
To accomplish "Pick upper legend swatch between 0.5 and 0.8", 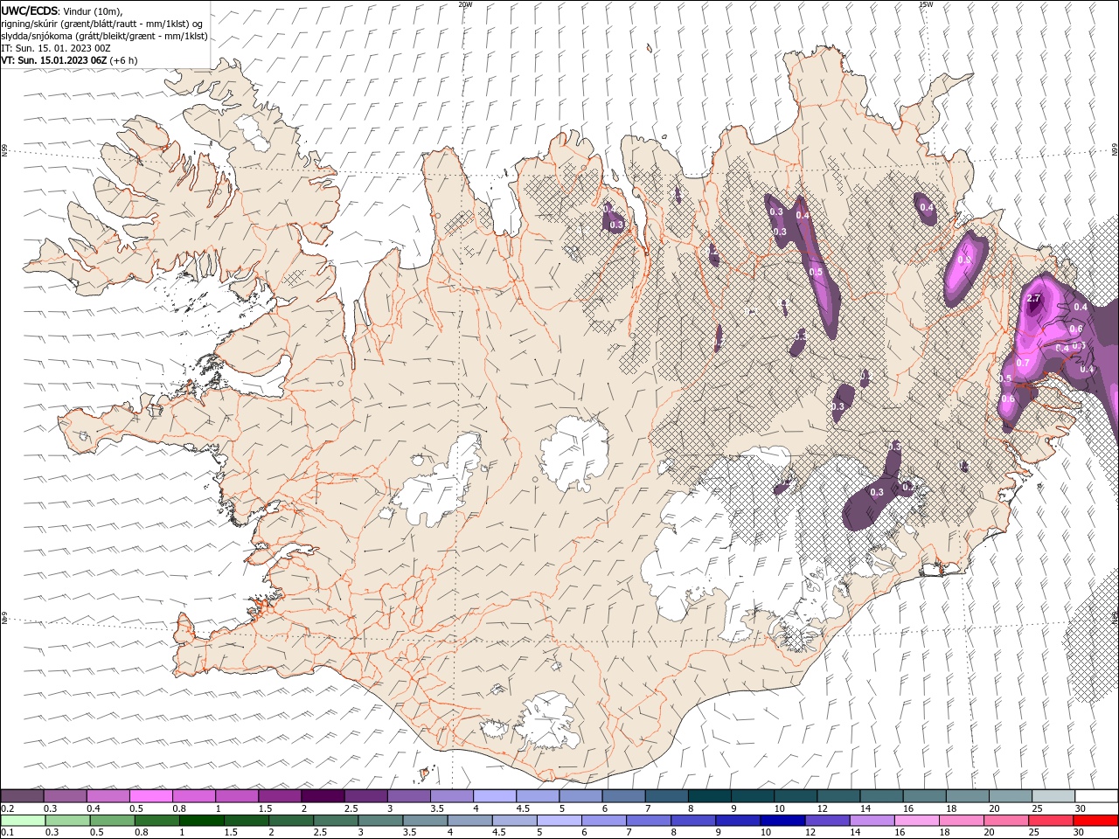I will point(151,795).
